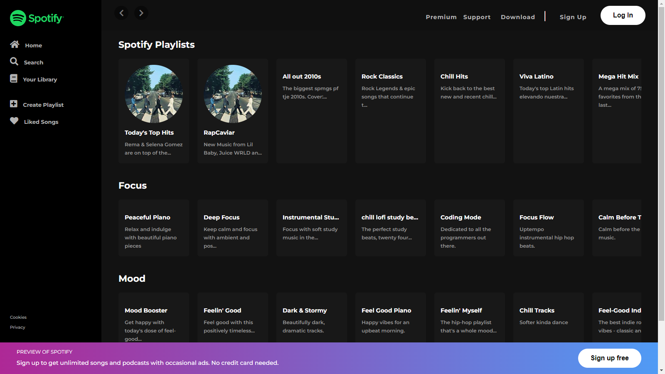Click the scrollbar up arrow

(x=661, y=3)
